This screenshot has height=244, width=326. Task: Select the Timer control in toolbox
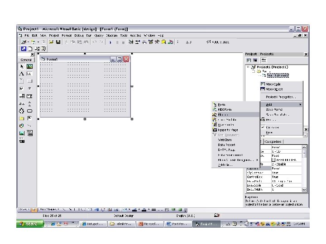22,111
